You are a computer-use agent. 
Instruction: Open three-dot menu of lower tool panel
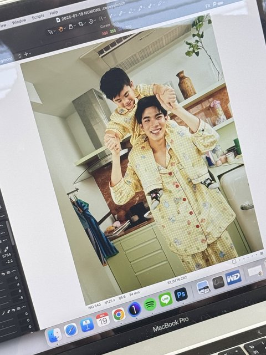click(x=23, y=307)
